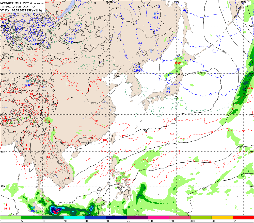Click the high pressure label 1033 near Korea
254x223 pixels.
[139, 70]
